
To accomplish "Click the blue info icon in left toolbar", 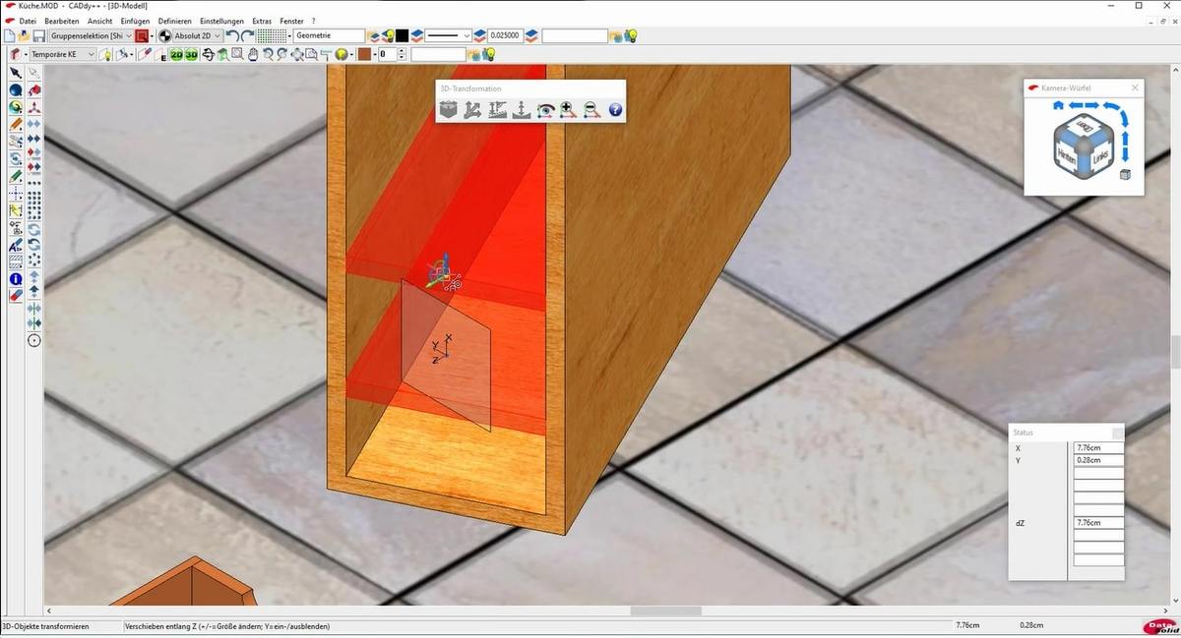I will [16, 279].
